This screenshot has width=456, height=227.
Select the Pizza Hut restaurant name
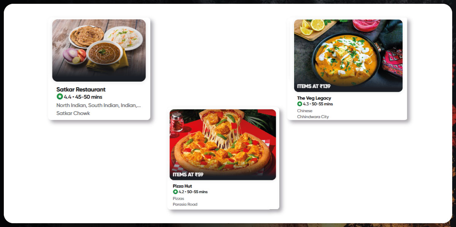pos(182,186)
